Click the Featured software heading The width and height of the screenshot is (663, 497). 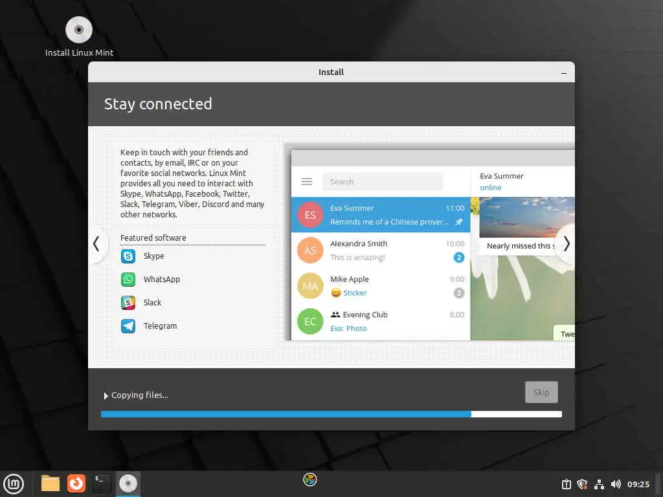tap(153, 238)
